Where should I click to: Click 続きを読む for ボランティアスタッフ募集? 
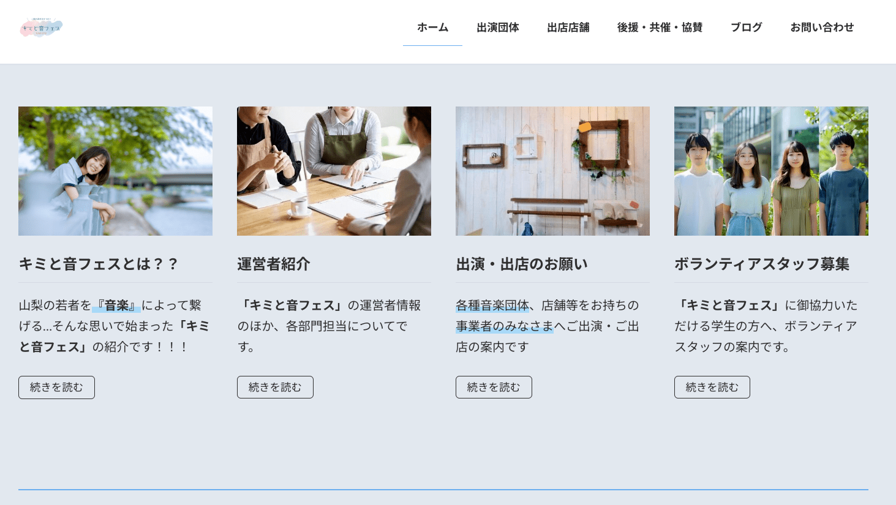pos(712,387)
